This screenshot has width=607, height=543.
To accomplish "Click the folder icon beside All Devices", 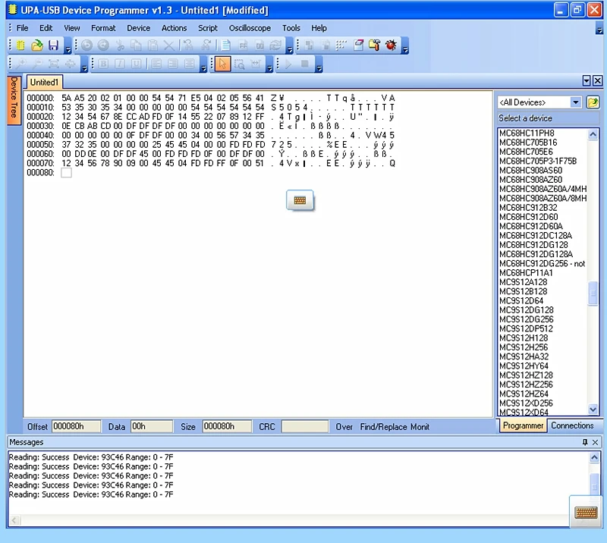I will pos(593,102).
